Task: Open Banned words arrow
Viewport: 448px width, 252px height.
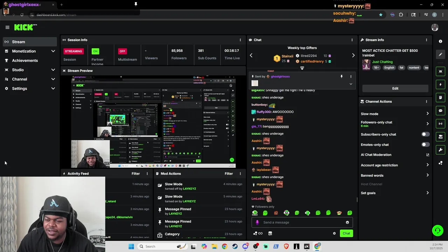Action: click(427, 175)
